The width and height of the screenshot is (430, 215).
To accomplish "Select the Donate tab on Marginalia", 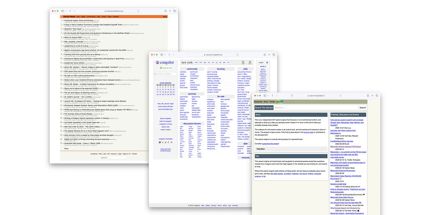I will click(272, 102).
